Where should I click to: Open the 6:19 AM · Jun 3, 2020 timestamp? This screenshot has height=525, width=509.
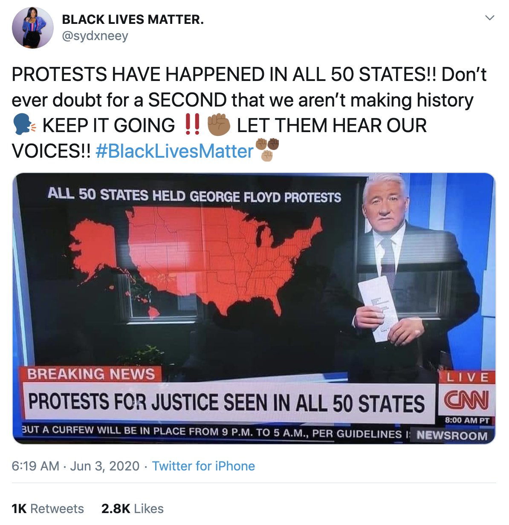tap(75, 466)
